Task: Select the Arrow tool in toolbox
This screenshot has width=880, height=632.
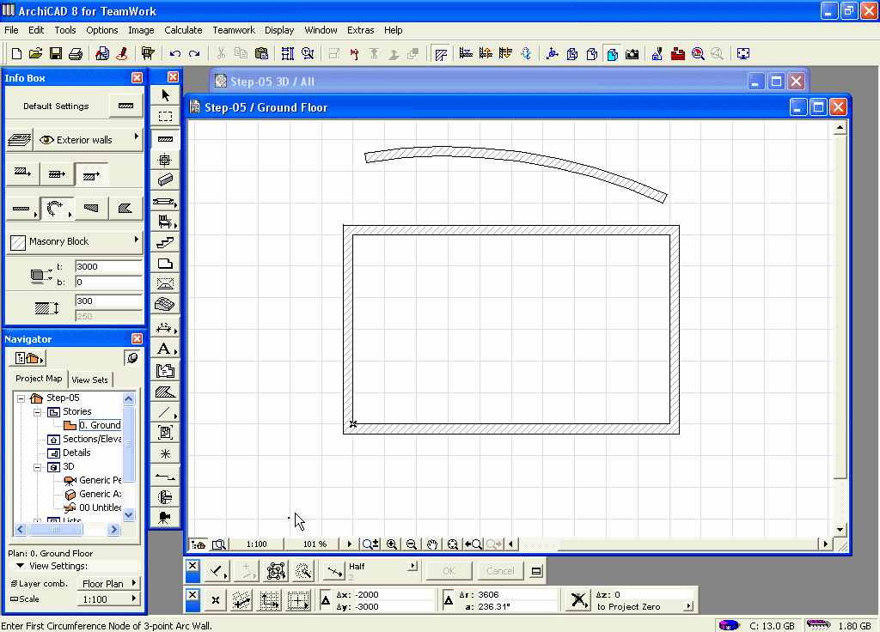Action: tap(165, 95)
